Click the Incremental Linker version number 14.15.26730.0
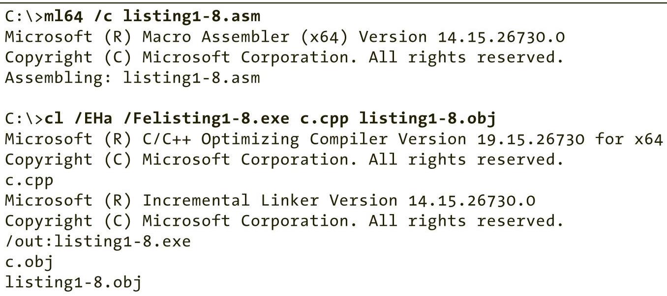 pos(472,201)
